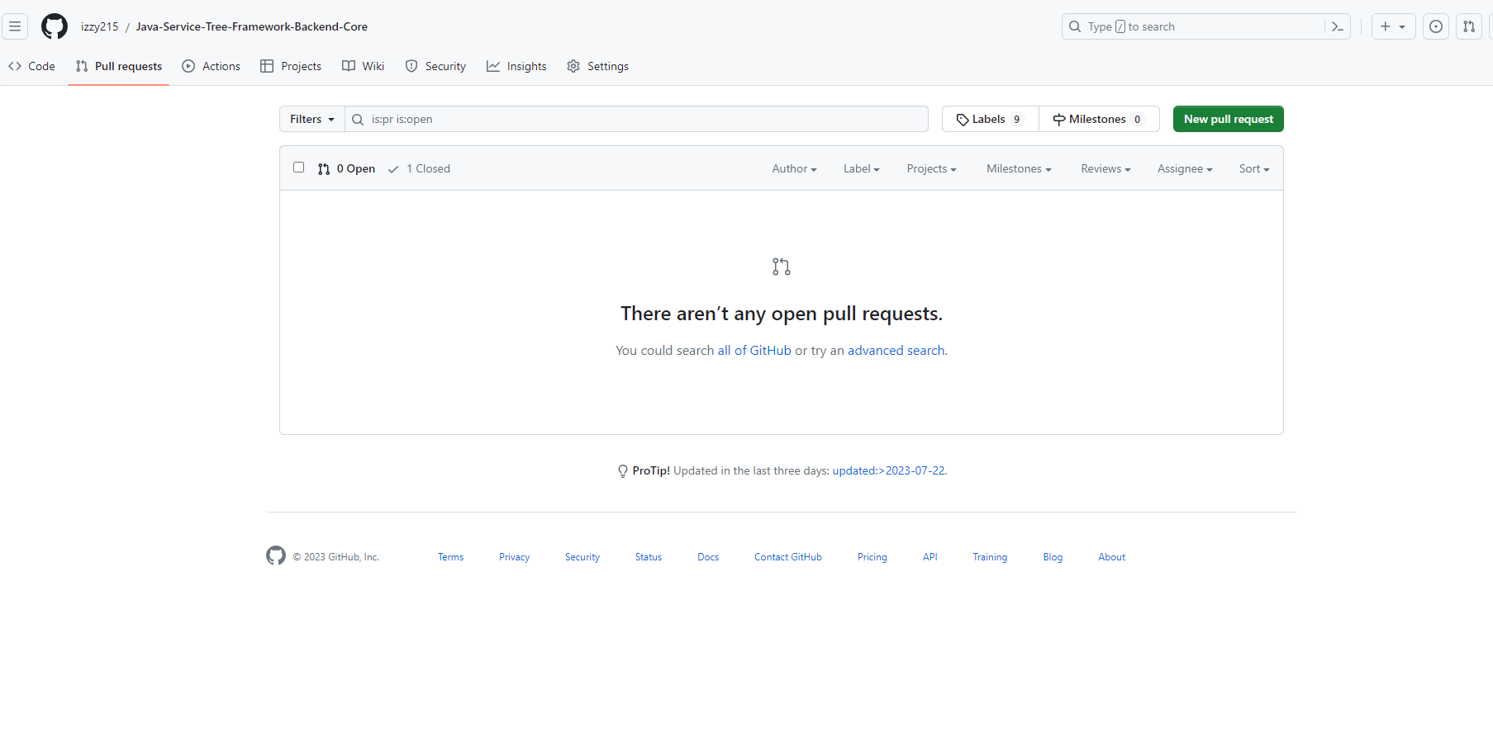This screenshot has width=1493, height=737.
Task: Open repository Settings tab
Action: pos(597,66)
